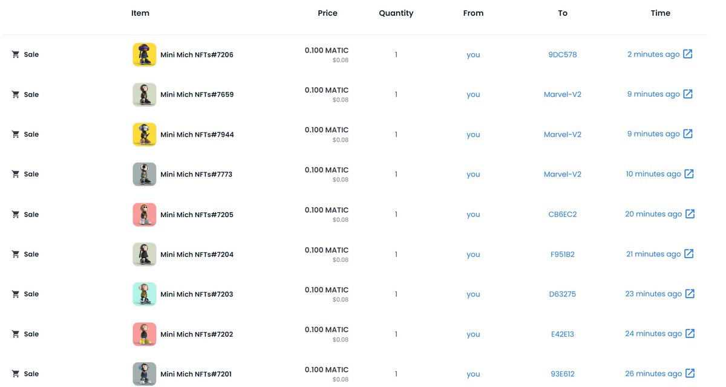Click the Sale cart icon for NFT #7204
This screenshot has width=726, height=387.
[16, 254]
